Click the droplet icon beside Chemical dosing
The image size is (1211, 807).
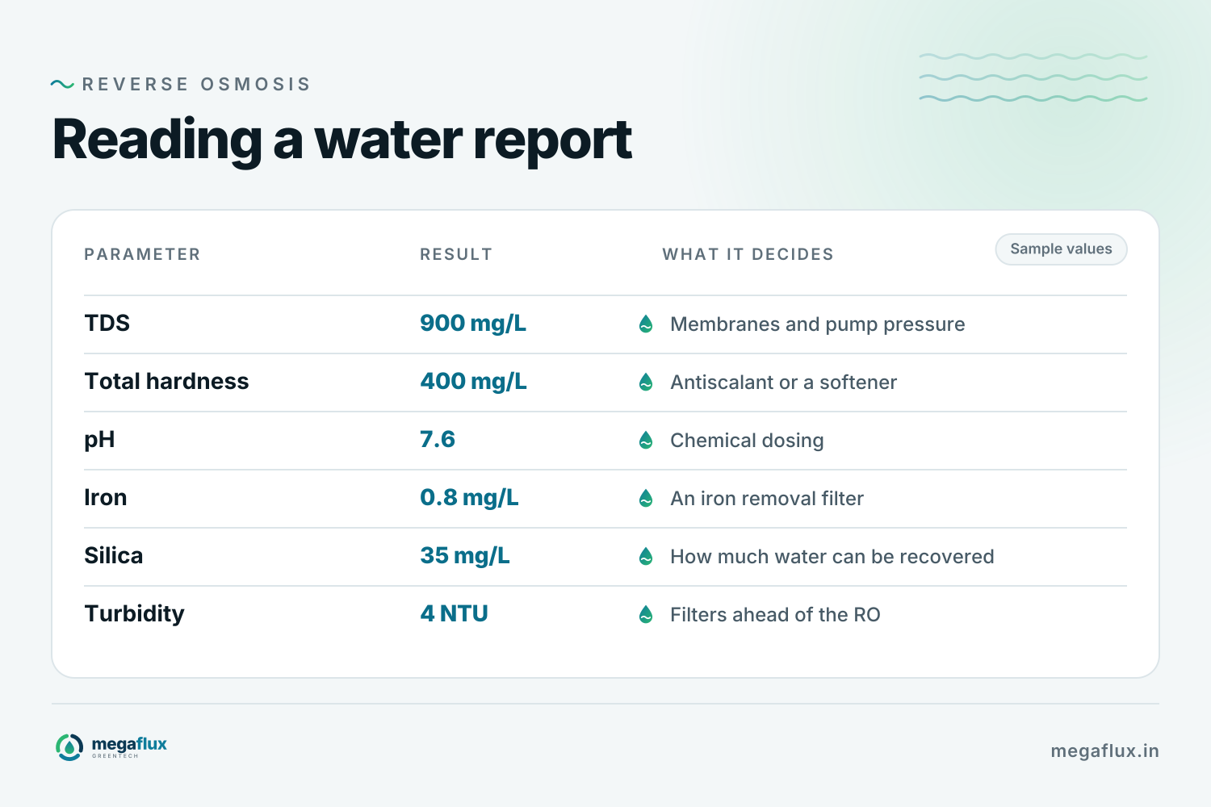(646, 440)
